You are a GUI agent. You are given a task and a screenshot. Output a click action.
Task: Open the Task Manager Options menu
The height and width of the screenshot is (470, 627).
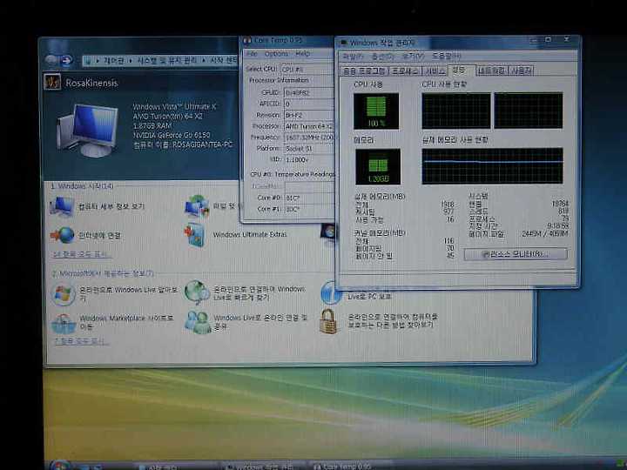click(382, 57)
